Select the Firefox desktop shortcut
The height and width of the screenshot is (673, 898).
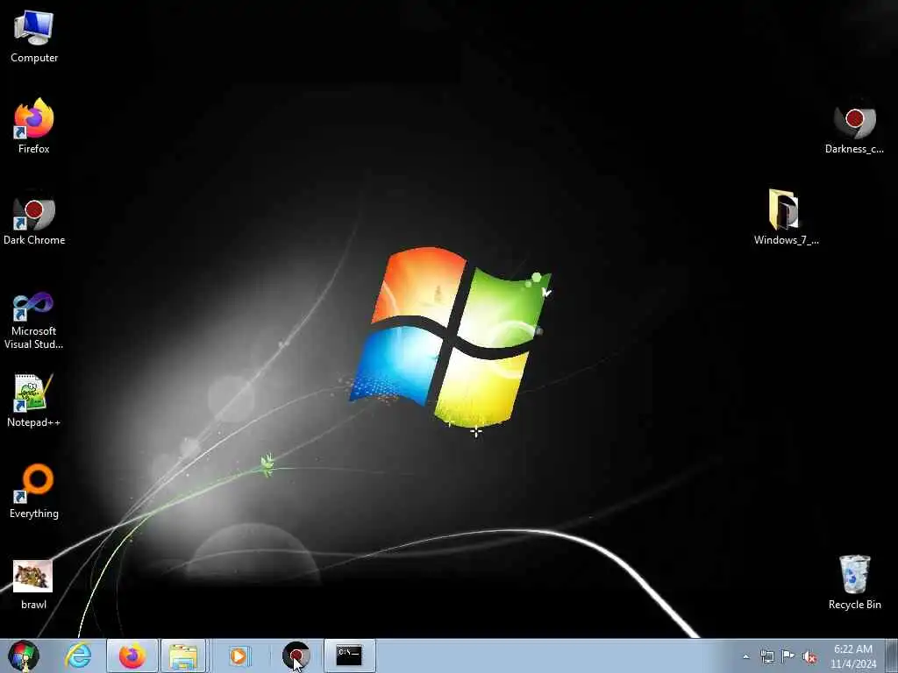(x=34, y=126)
